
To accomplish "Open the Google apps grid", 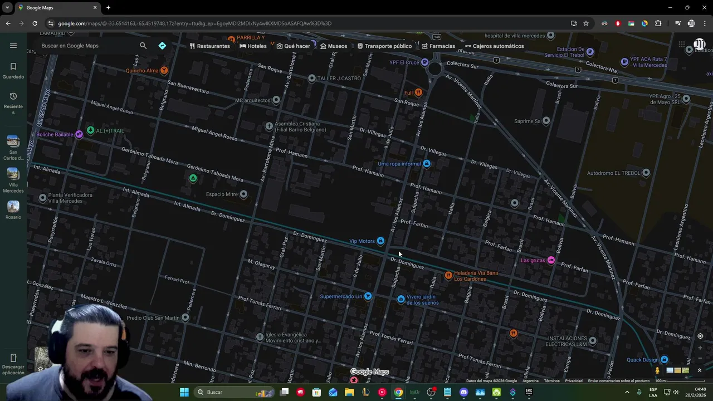I will (x=682, y=45).
